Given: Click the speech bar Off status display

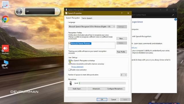Looking at the screenshot, I should [40, 12].
